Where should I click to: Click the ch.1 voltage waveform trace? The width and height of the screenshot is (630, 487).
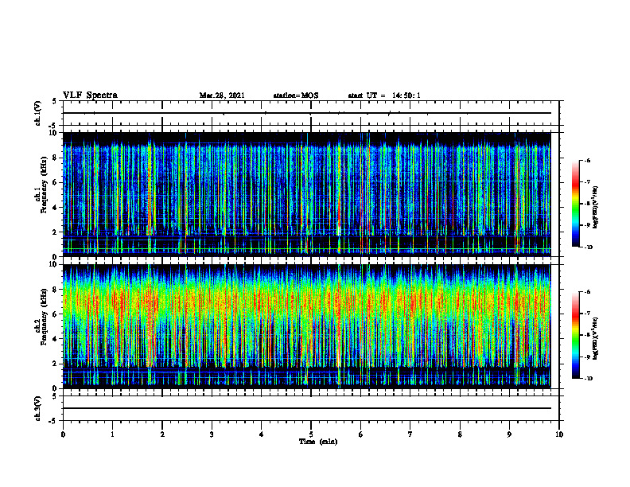tap(307, 113)
